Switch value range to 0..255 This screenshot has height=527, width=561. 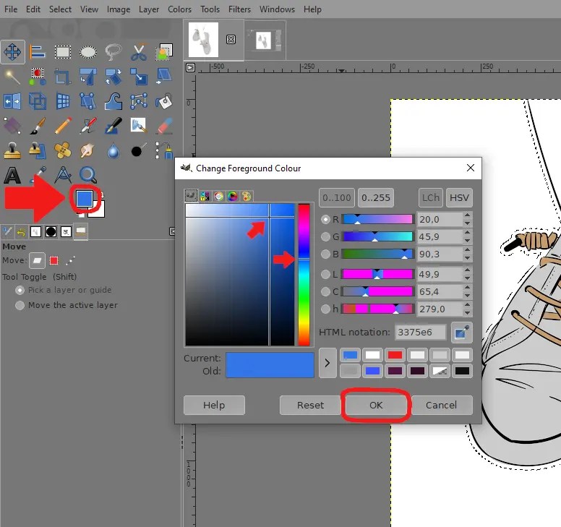point(376,198)
